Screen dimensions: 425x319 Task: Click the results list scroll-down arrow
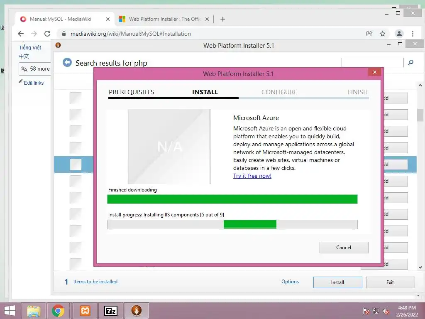pyautogui.click(x=420, y=267)
